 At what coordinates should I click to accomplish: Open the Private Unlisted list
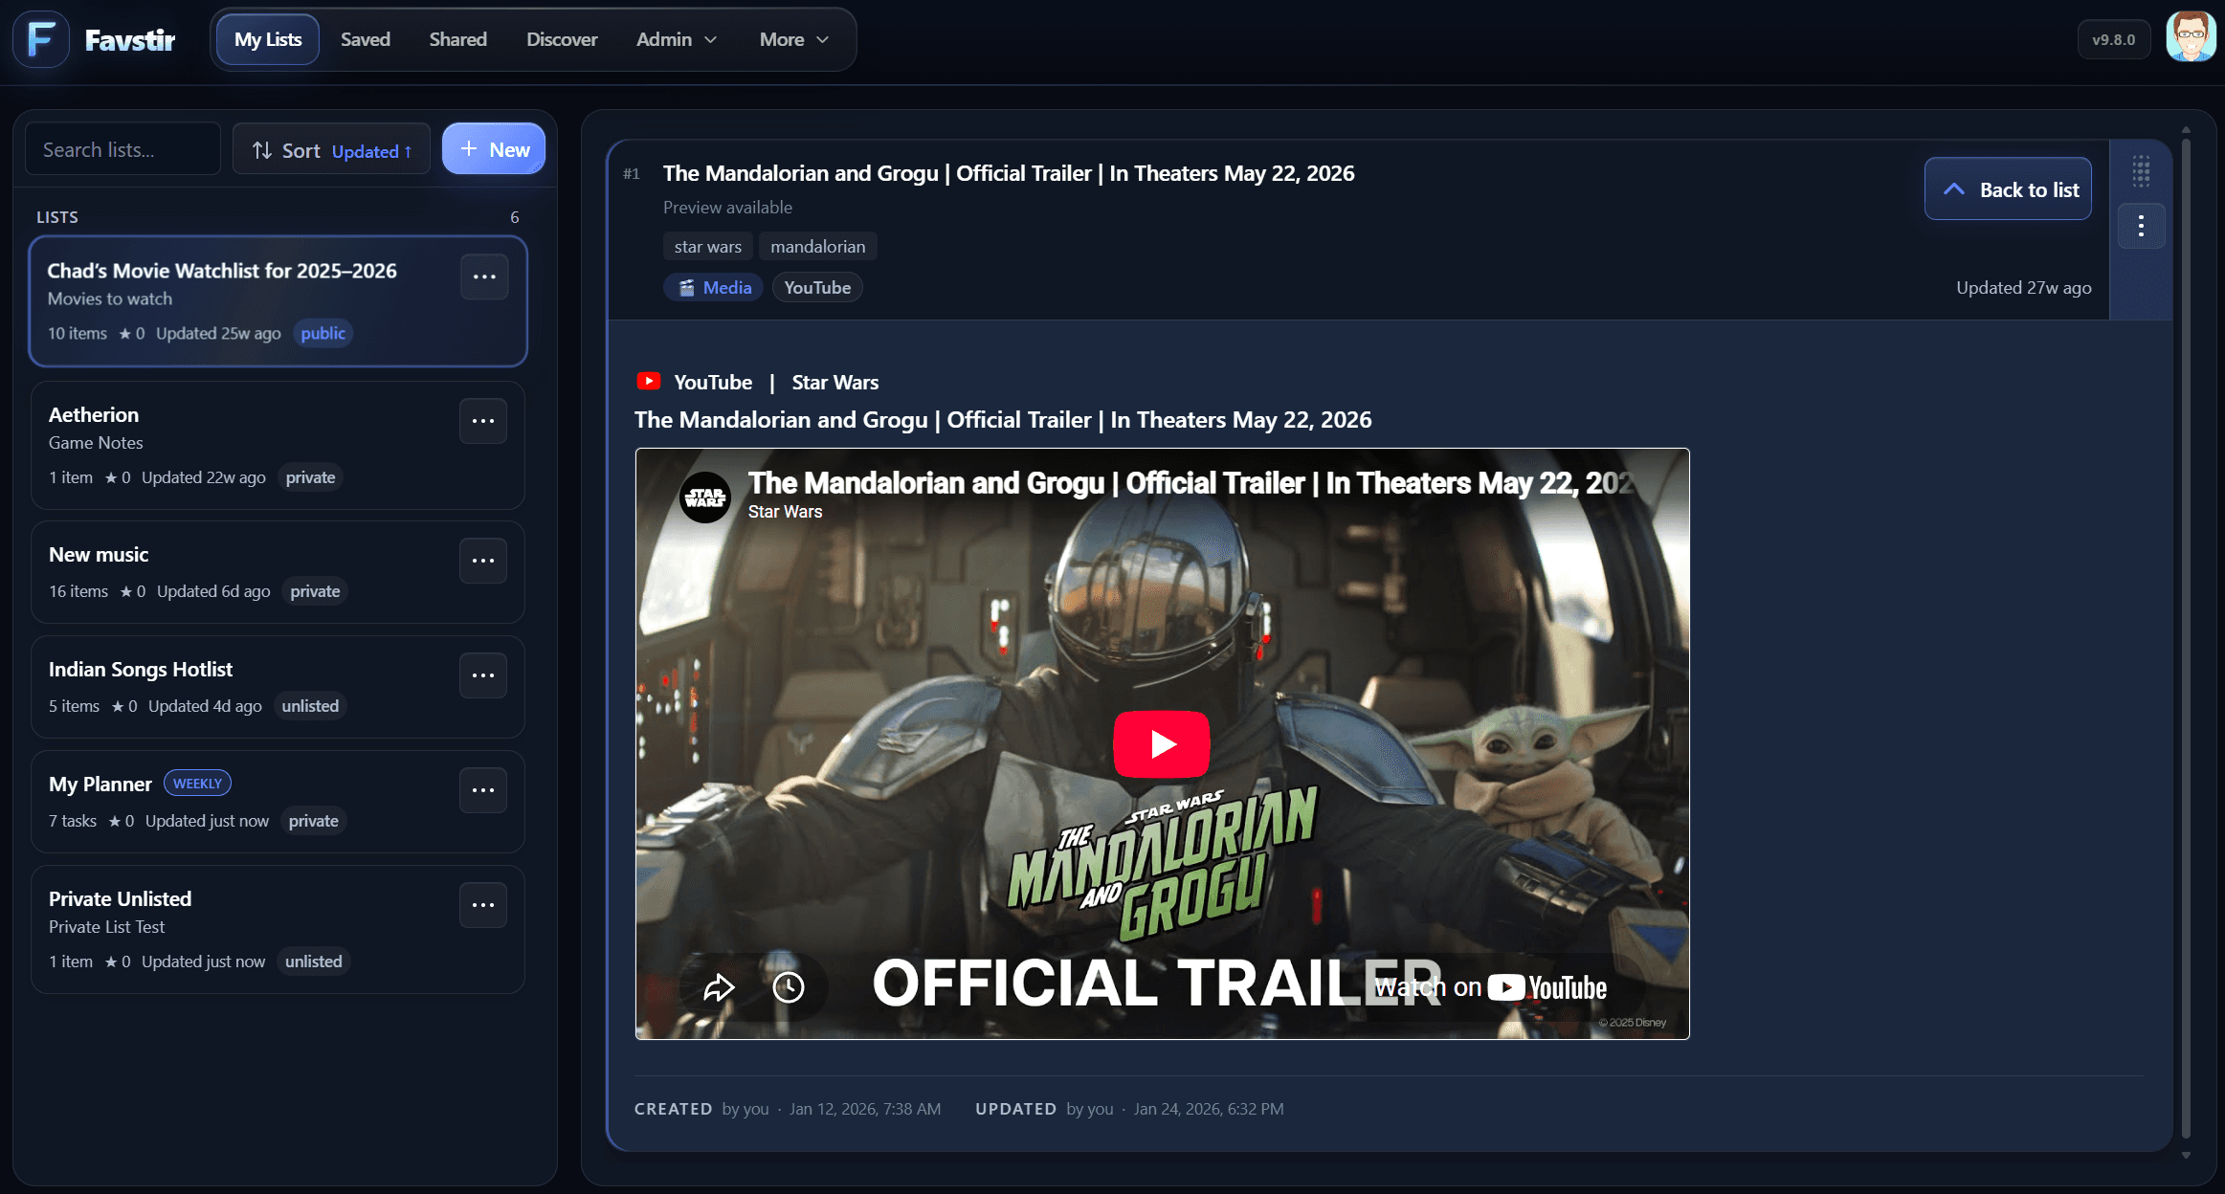pyautogui.click(x=278, y=929)
